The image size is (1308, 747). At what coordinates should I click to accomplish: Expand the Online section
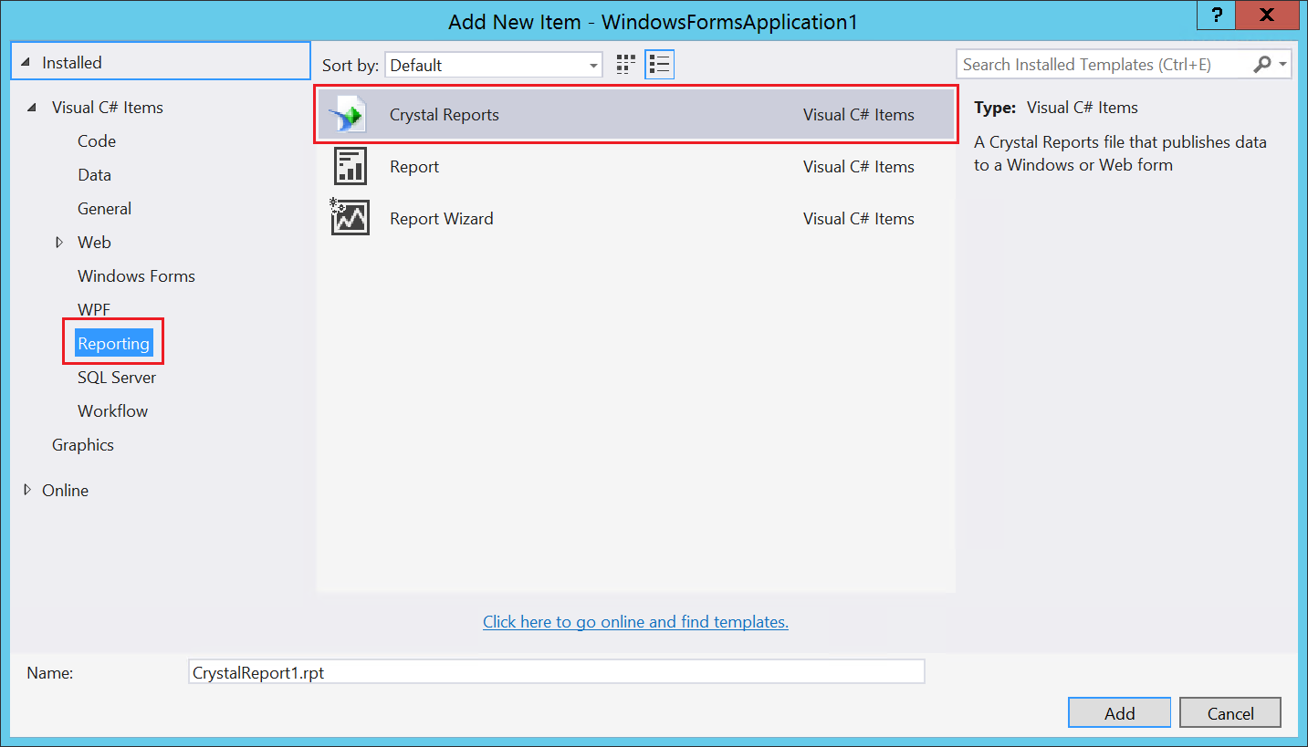pos(26,490)
